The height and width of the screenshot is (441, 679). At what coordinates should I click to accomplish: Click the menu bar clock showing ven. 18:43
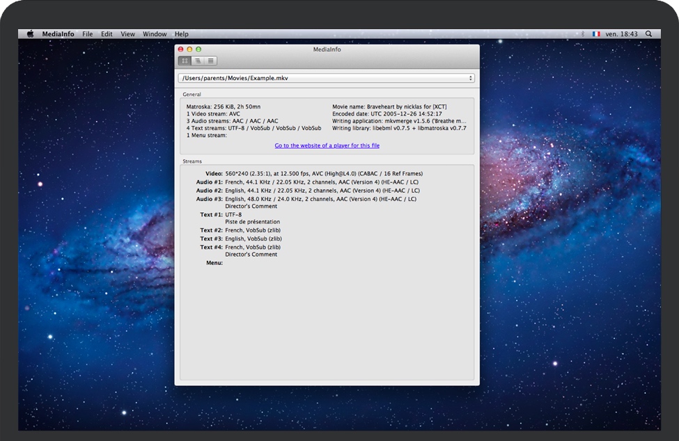[x=621, y=34]
